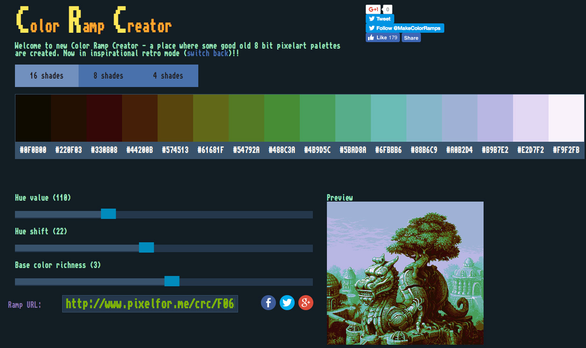Image resolution: width=586 pixels, height=348 pixels.
Task: Pick the #54792A color swatch
Action: (246, 118)
